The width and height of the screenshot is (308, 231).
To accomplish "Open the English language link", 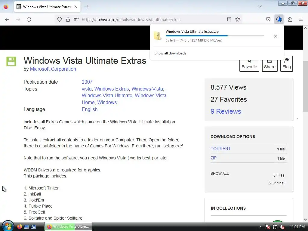I will [90, 109].
